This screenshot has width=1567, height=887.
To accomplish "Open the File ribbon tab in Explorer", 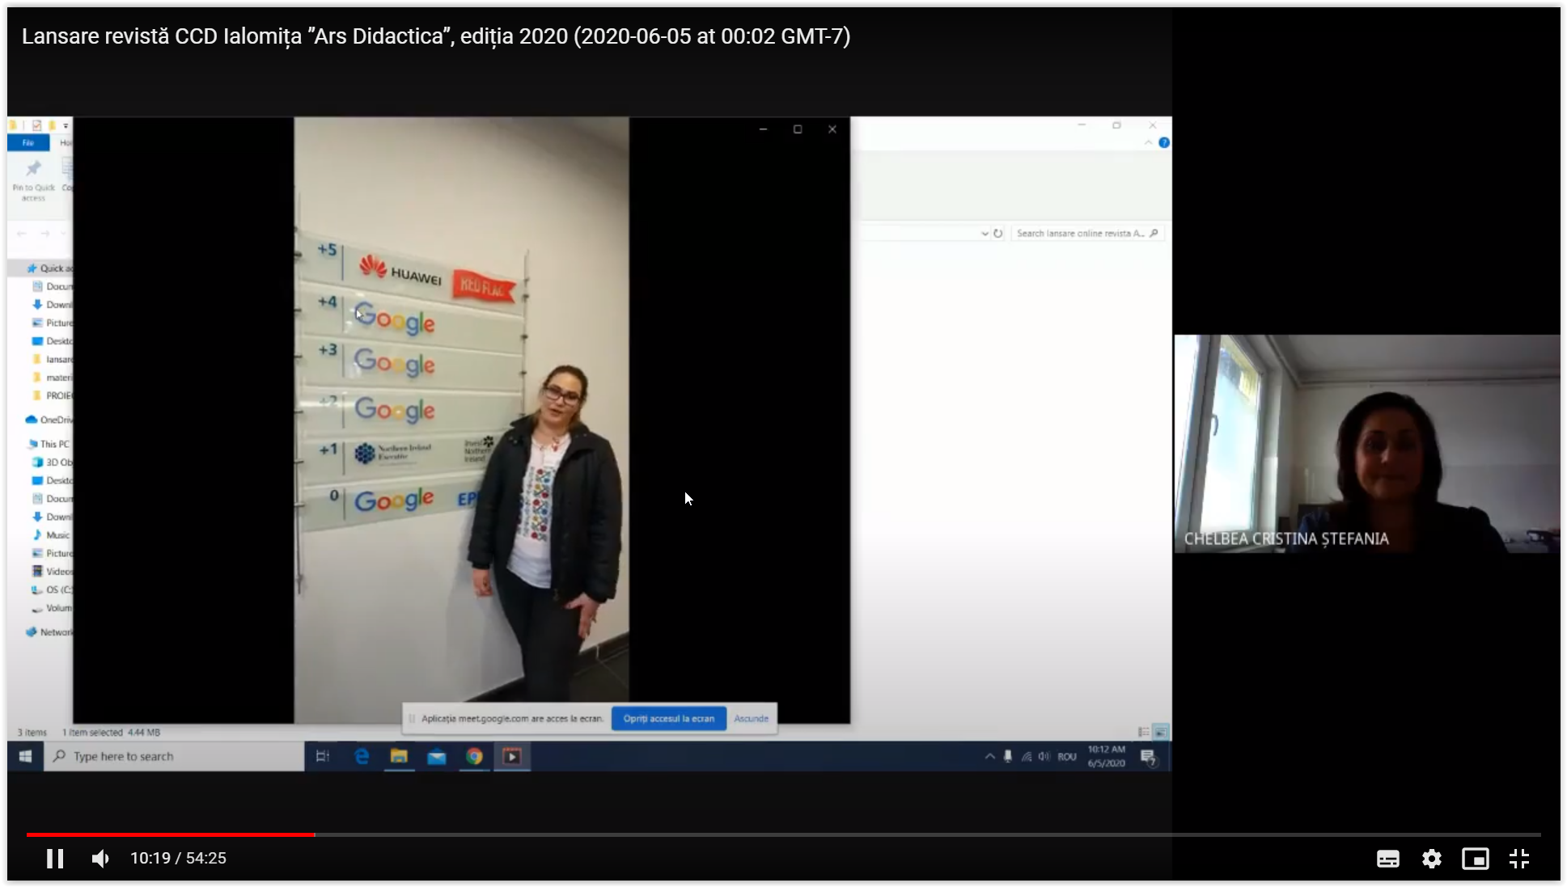I will point(28,143).
